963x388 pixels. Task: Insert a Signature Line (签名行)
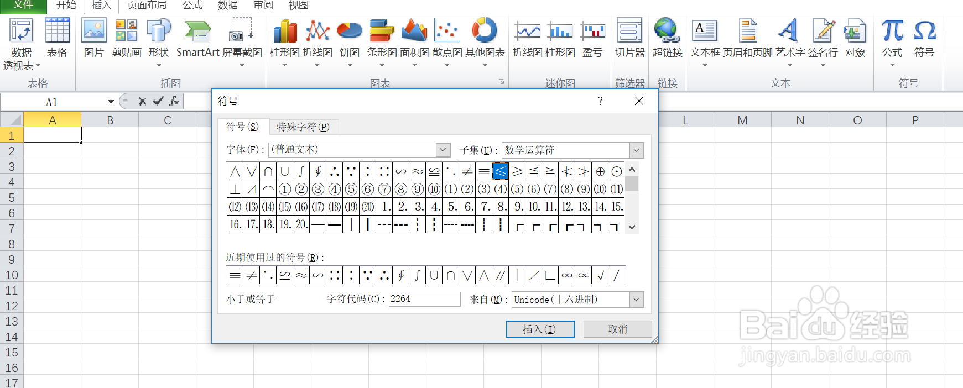pos(823,43)
